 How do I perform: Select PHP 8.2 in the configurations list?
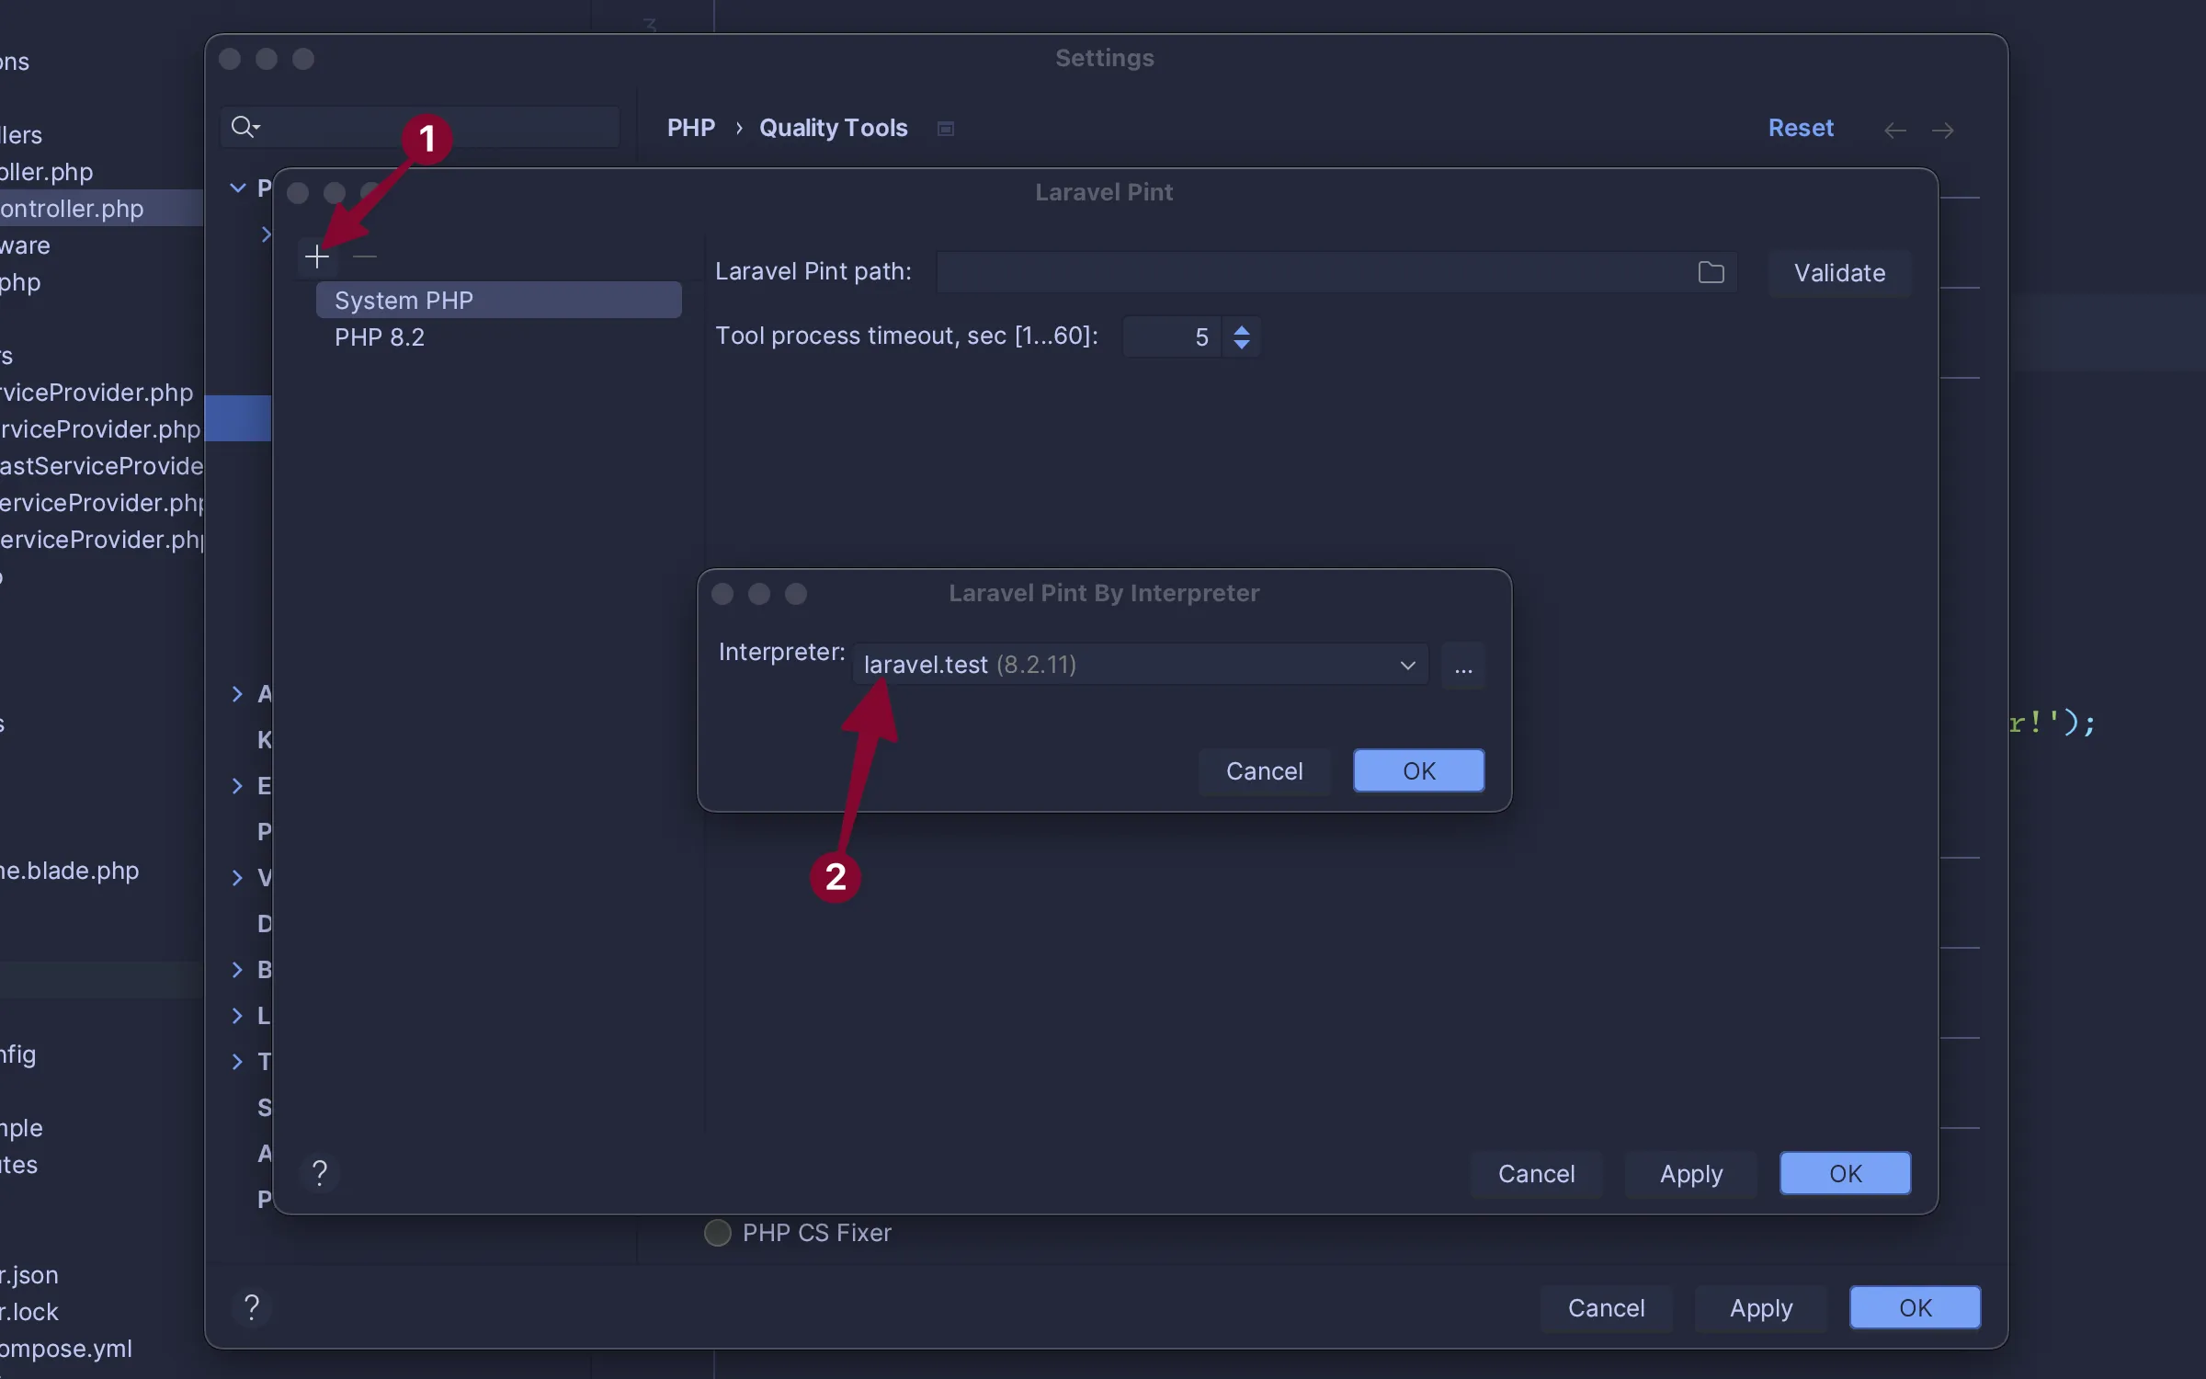498,337
